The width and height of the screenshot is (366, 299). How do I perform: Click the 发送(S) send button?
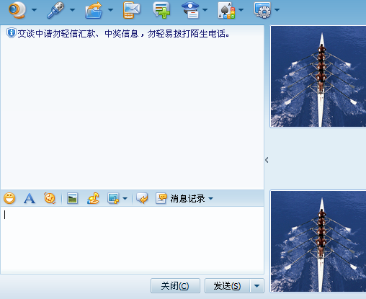click(228, 286)
